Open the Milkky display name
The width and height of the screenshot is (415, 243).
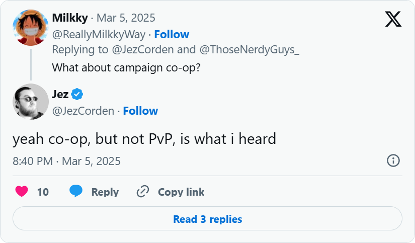70,18
